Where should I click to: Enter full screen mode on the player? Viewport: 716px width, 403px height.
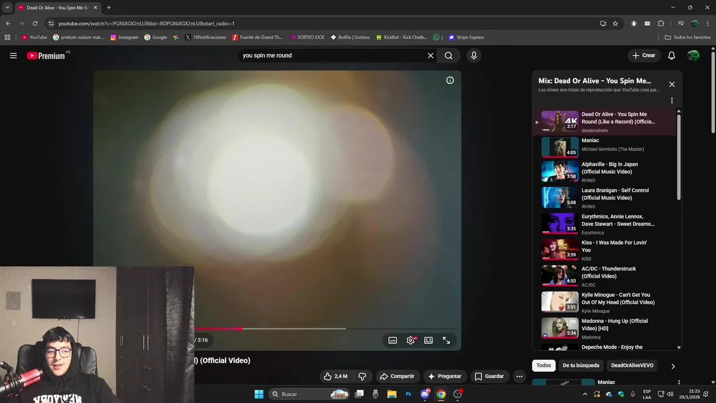(x=446, y=340)
